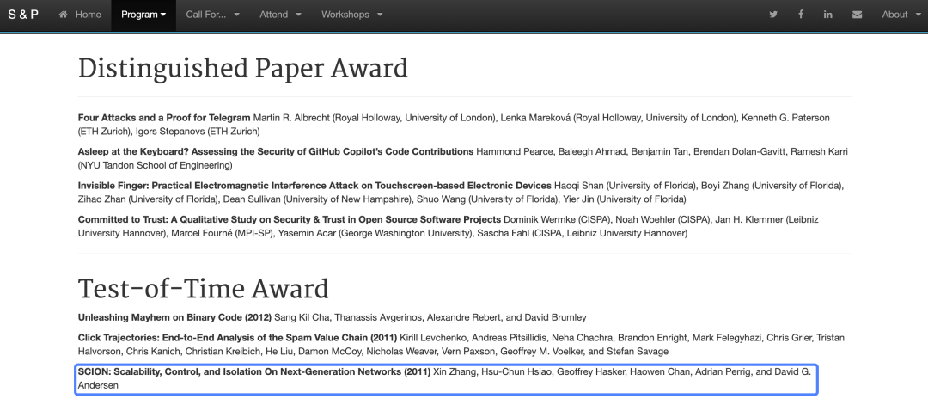Click the name 'Andersen' on the last line
The image size is (928, 417).
pos(98,385)
